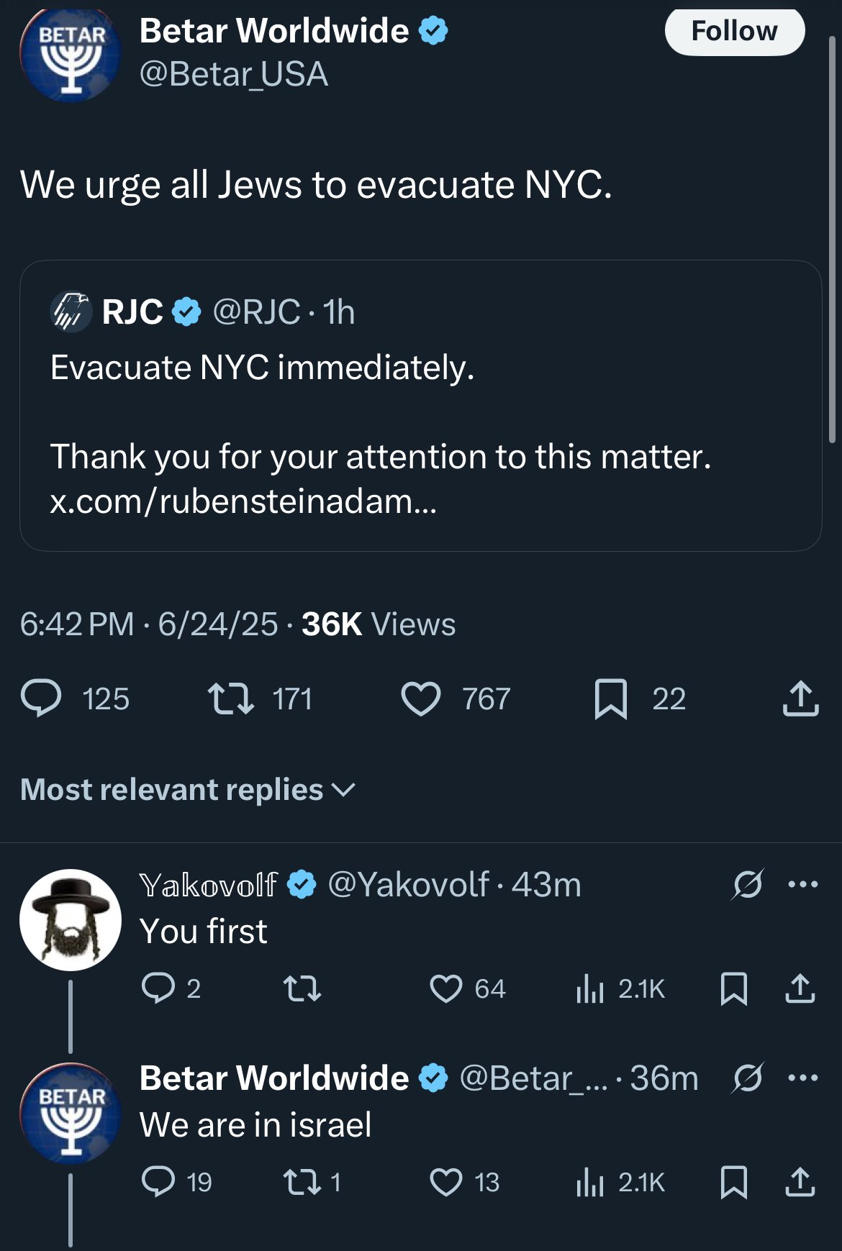Click the Grok icon on Yakovolf's reply

coord(747,884)
